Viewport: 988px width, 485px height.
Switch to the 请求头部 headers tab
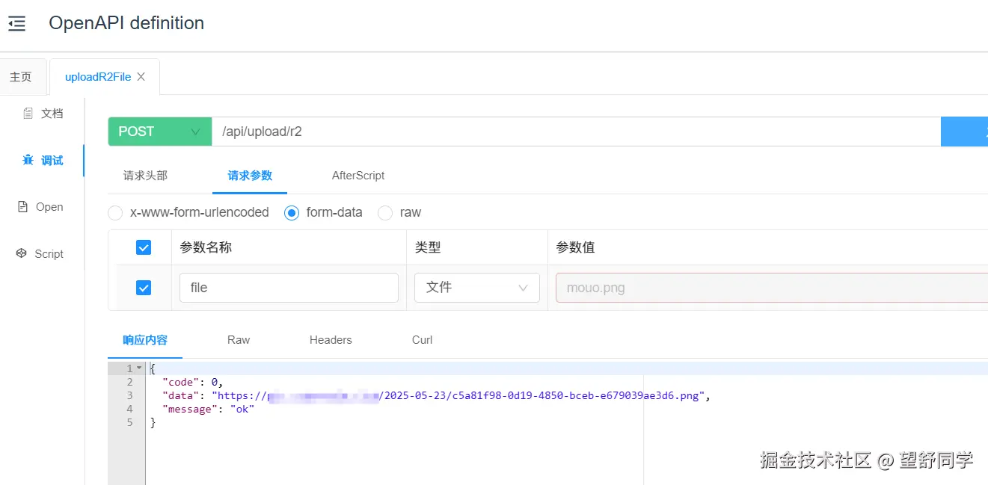pos(144,175)
